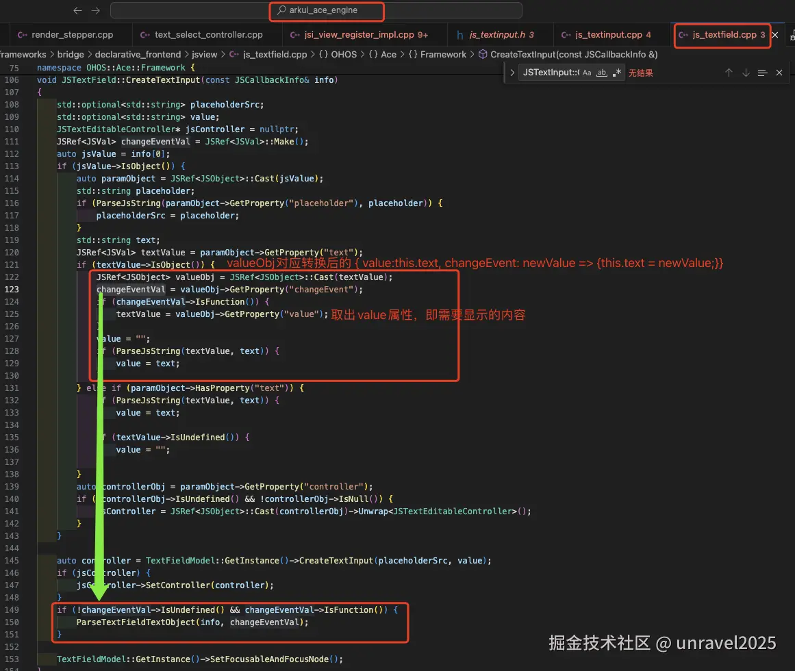Go back with the left navigation arrow

pos(77,10)
